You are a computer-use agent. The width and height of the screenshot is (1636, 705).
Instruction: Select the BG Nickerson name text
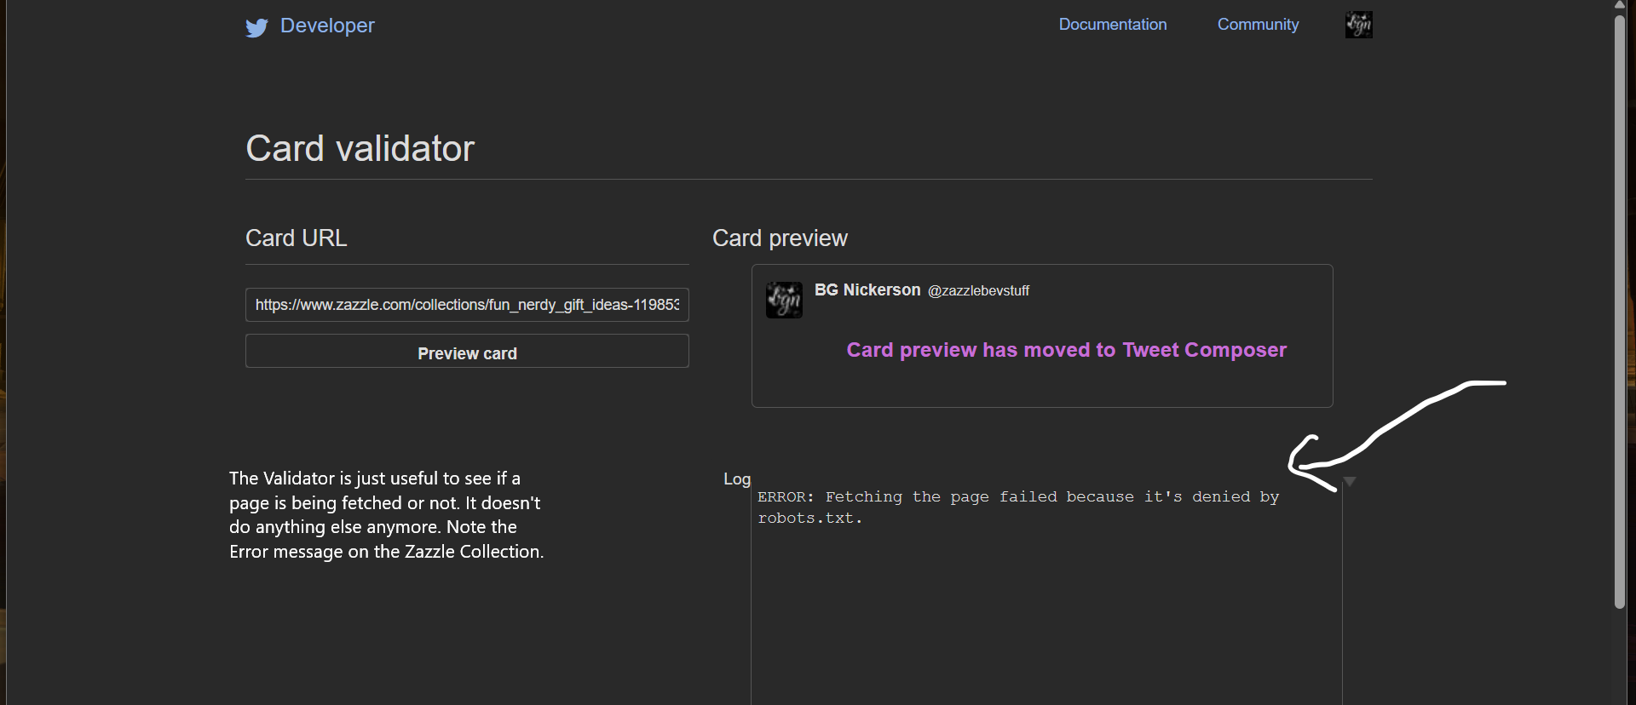[x=867, y=290]
